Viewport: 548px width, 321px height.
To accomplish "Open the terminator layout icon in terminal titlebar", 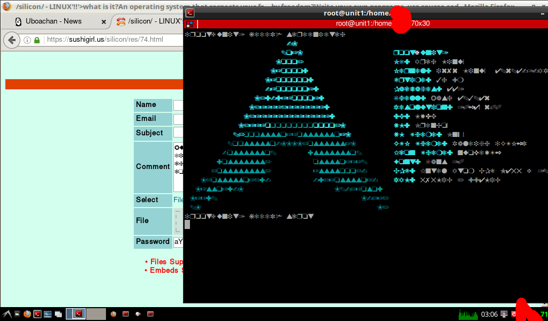I will (190, 24).
